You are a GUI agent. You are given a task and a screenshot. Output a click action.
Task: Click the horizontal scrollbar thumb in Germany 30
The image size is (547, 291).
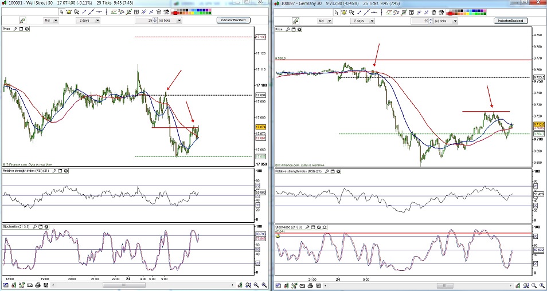tap(445, 285)
